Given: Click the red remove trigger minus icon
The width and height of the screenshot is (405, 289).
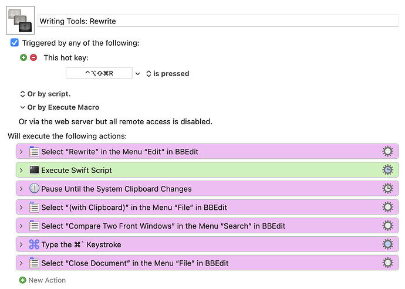Looking at the screenshot, I should pos(33,57).
